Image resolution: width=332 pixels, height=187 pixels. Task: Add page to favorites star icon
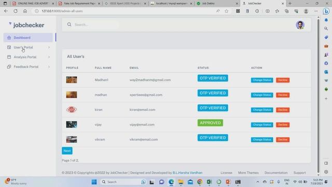pyautogui.click(x=227, y=11)
